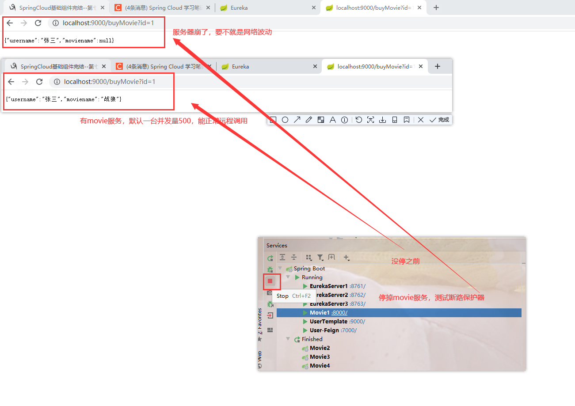Select the numbered marker tool
The image size is (575, 406).
pos(344,120)
